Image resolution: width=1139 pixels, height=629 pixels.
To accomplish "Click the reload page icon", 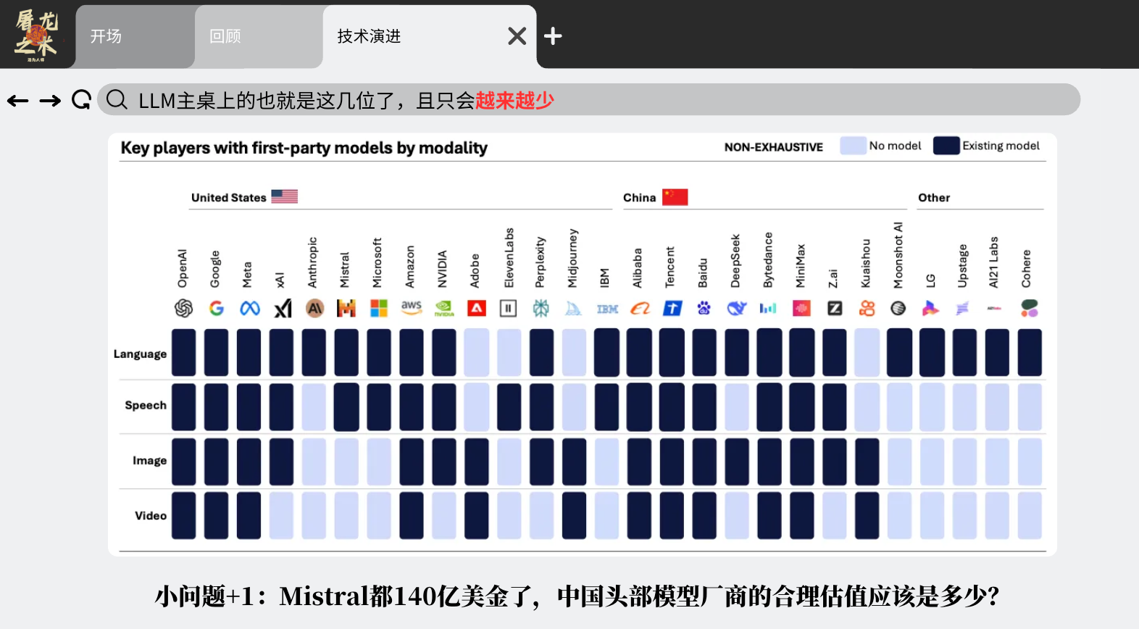I will 82,100.
